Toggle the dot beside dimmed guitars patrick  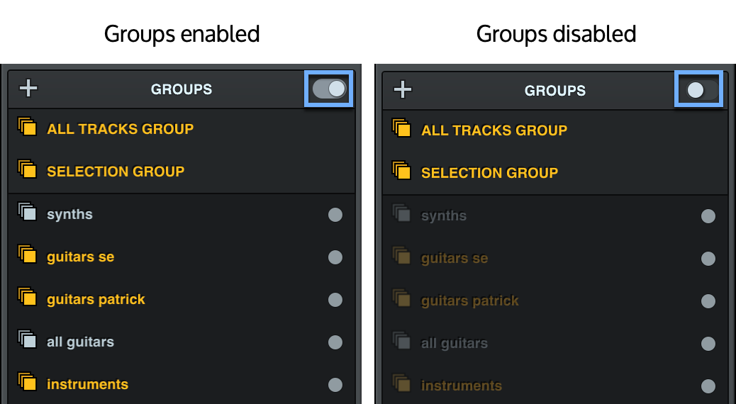pyautogui.click(x=708, y=301)
